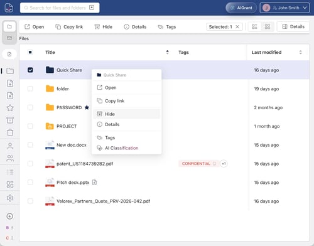Open the mailbox workspace icon below files
Screen dimensions: 314x246
pyautogui.click(x=9, y=38)
